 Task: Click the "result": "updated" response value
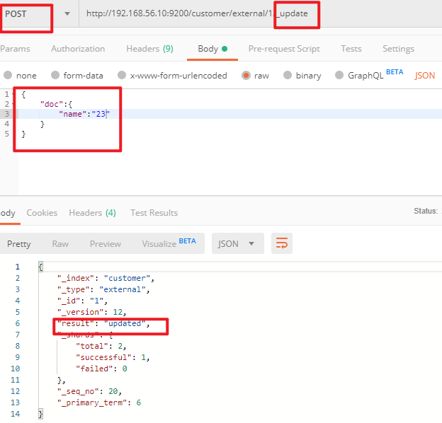coord(125,324)
